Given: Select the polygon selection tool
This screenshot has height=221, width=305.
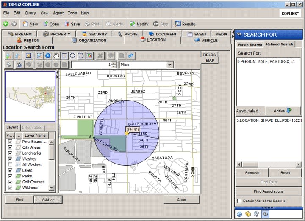Looking at the screenshot, I should (x=80, y=56).
